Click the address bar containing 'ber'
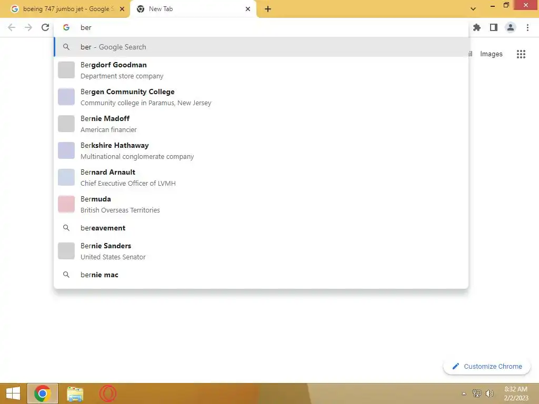The height and width of the screenshot is (404, 539). coord(261,27)
